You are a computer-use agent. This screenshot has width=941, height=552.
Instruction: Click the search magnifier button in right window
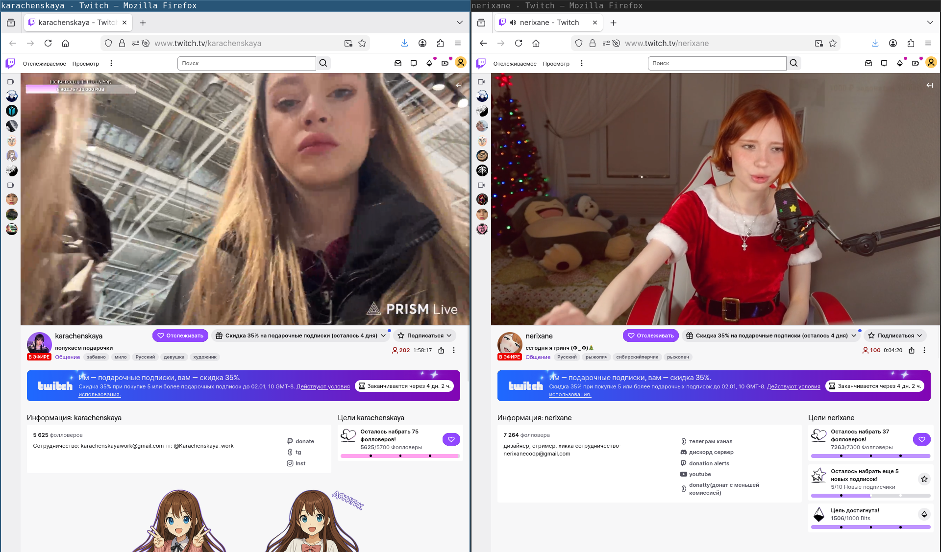tap(794, 63)
